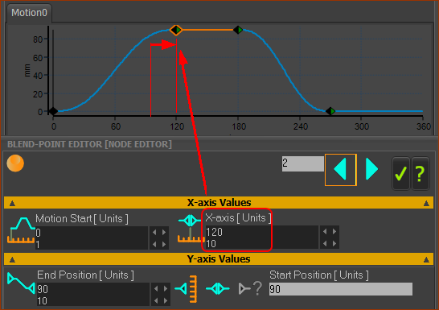
Task: Toggle the cyan match-position icon in Y-axis row
Action: [x=218, y=288]
